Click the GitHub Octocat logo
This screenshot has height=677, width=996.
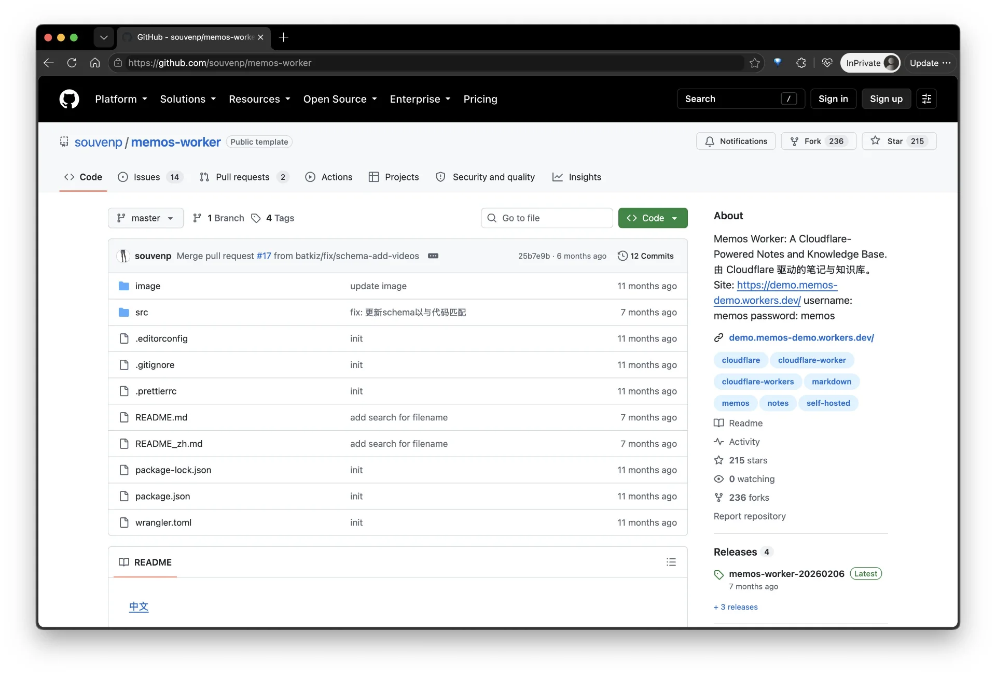pos(69,99)
